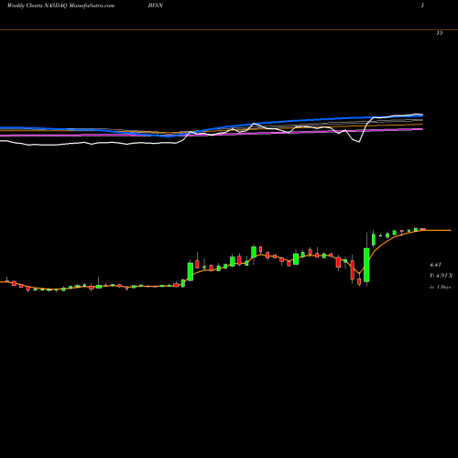The image size is (458, 458).
Task: Click the '4.41' price value text
Action: click(435, 265)
